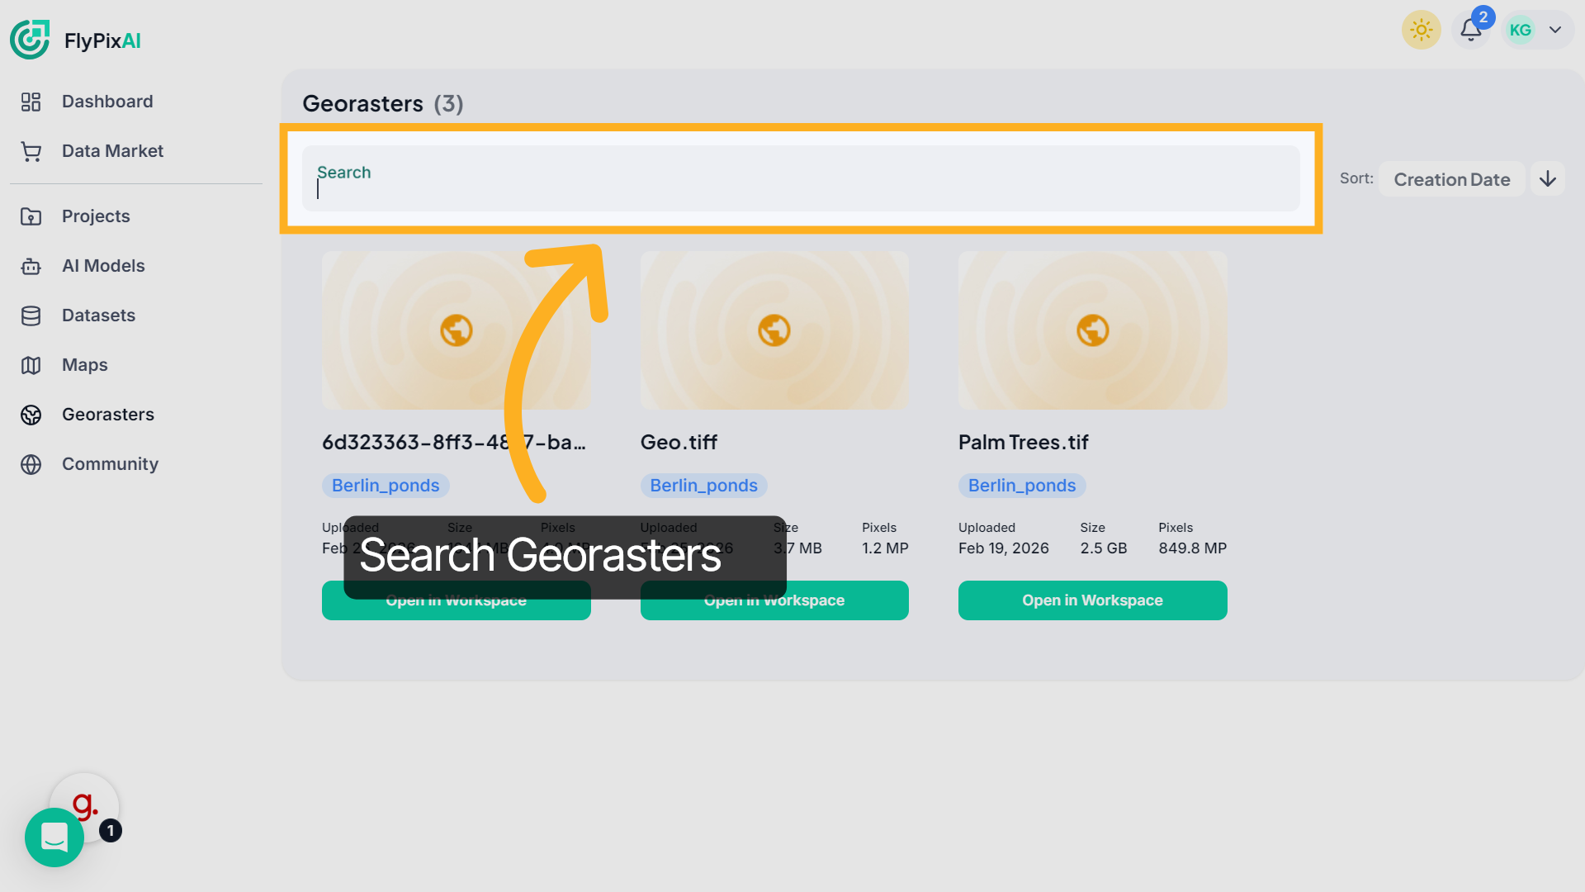
Task: Focus the georasters Search field
Action: 801,178
